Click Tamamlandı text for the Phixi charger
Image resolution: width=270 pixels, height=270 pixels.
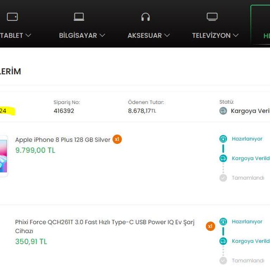[x=248, y=261]
